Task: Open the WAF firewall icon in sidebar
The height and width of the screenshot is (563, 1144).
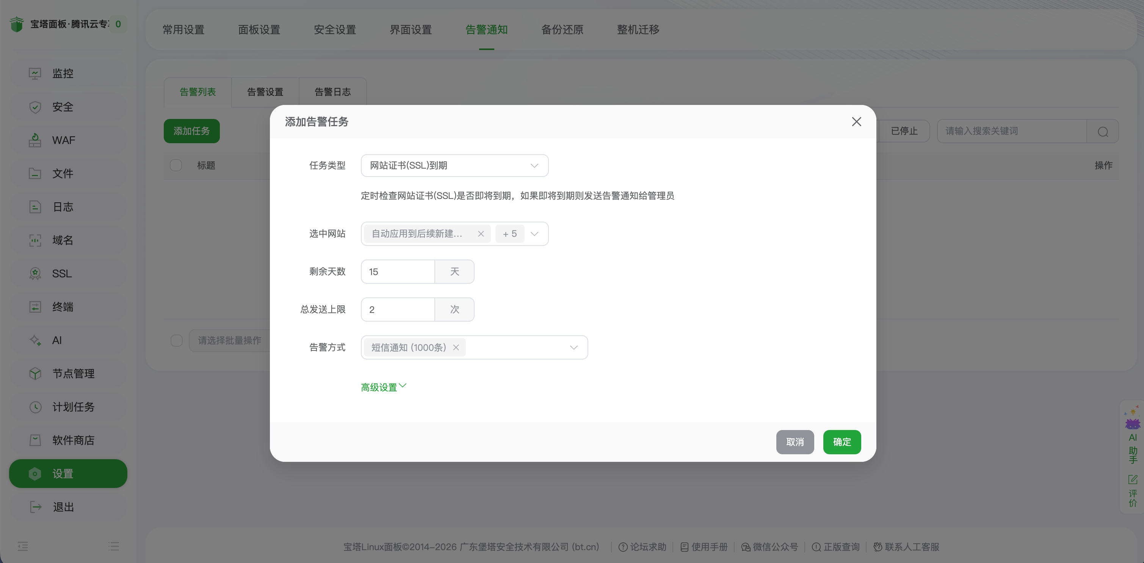Action: (35, 140)
